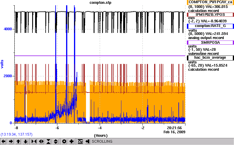Click the 'subroutine record' description

coord(203,54)
